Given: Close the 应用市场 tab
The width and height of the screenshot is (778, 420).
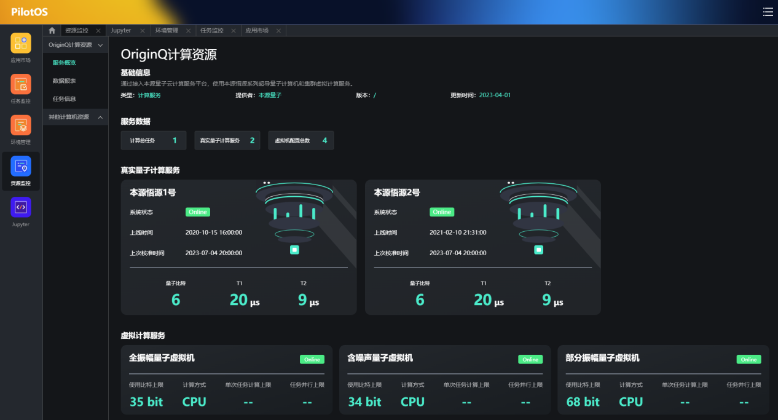Looking at the screenshot, I should pyautogui.click(x=278, y=31).
